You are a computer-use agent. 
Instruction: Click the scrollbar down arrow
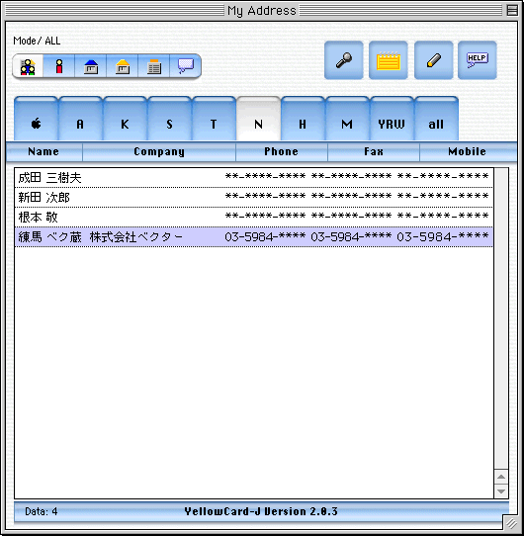[501, 491]
